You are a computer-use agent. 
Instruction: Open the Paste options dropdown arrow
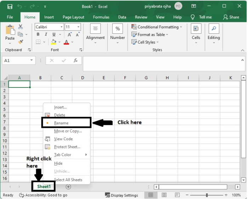(10, 43)
